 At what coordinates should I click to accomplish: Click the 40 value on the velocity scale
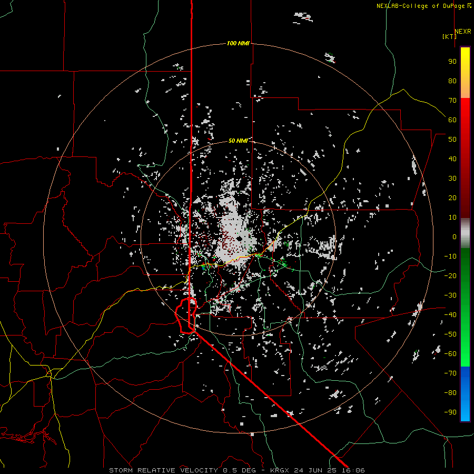452,159
